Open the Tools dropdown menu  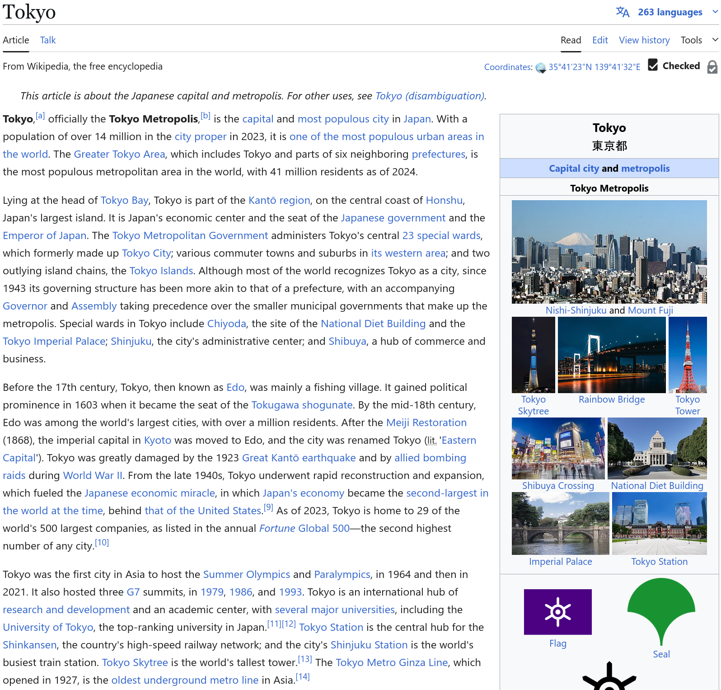pyautogui.click(x=698, y=40)
